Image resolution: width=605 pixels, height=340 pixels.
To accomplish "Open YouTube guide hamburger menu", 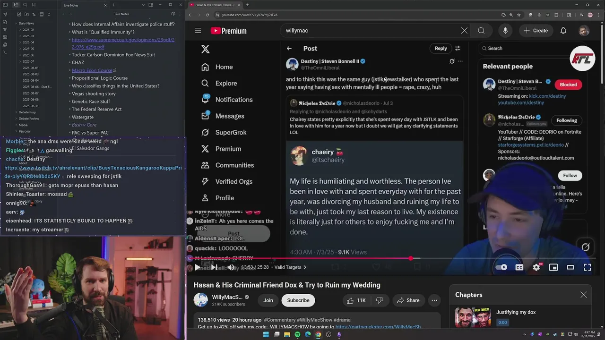I will point(198,31).
